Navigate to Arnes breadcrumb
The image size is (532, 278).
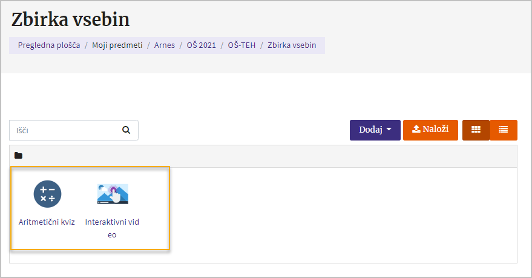(165, 45)
